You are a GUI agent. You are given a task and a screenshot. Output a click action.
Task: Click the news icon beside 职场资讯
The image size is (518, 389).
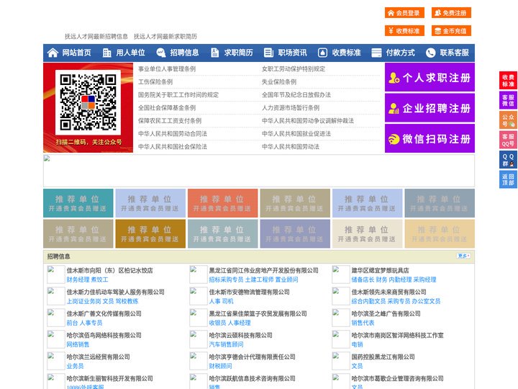tap(268, 53)
